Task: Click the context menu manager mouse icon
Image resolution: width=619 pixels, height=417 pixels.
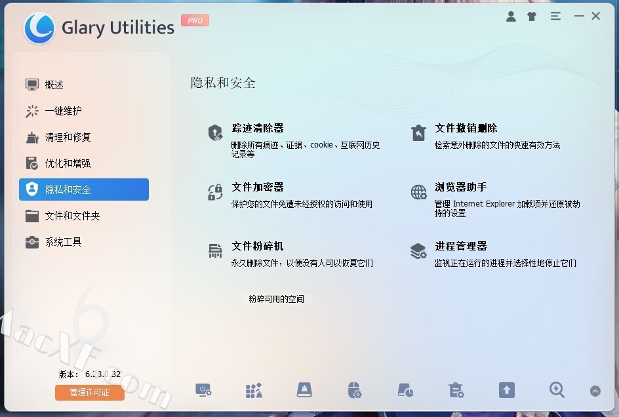Action: (355, 390)
